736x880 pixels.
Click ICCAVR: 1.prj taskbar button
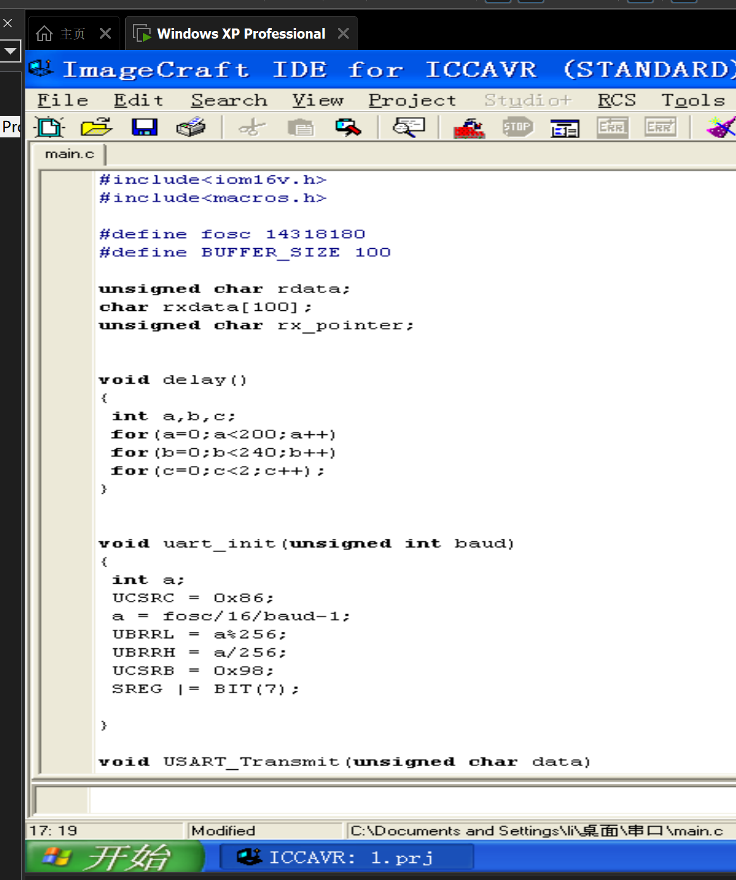pyautogui.click(x=347, y=857)
